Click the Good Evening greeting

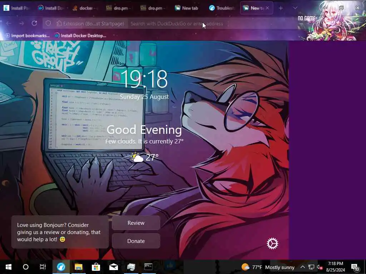[144, 130]
